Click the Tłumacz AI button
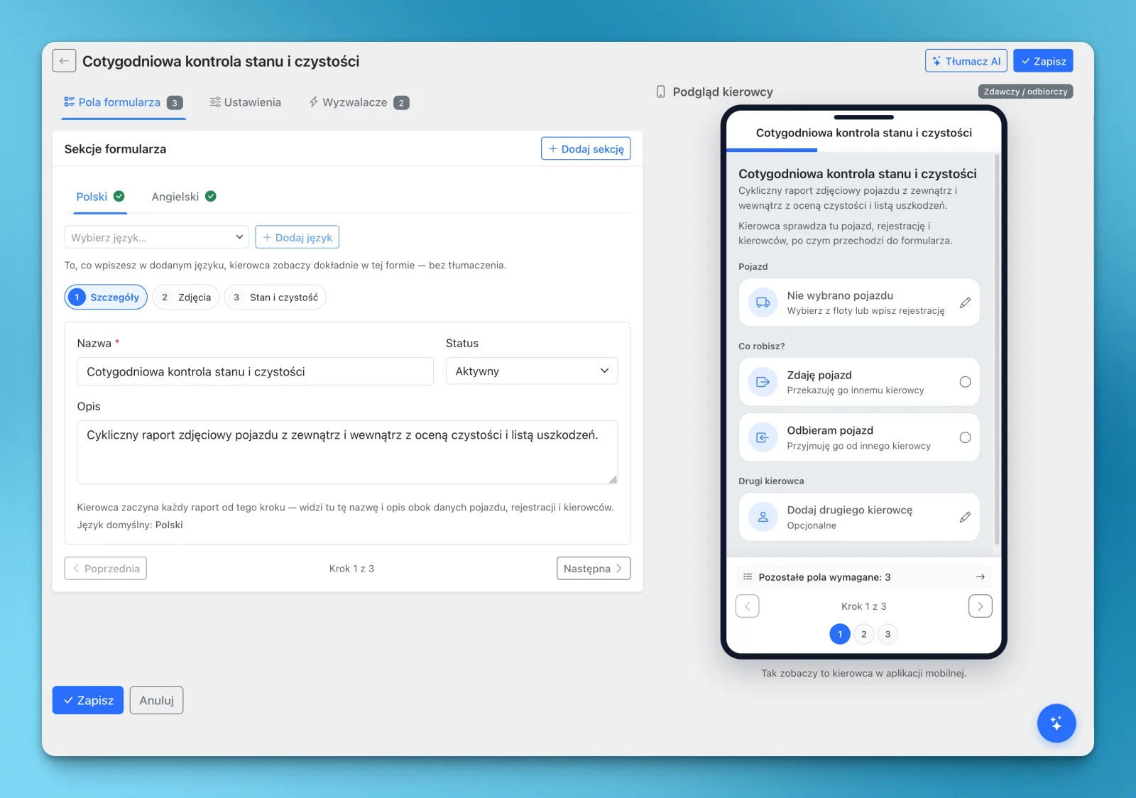 [x=966, y=61]
